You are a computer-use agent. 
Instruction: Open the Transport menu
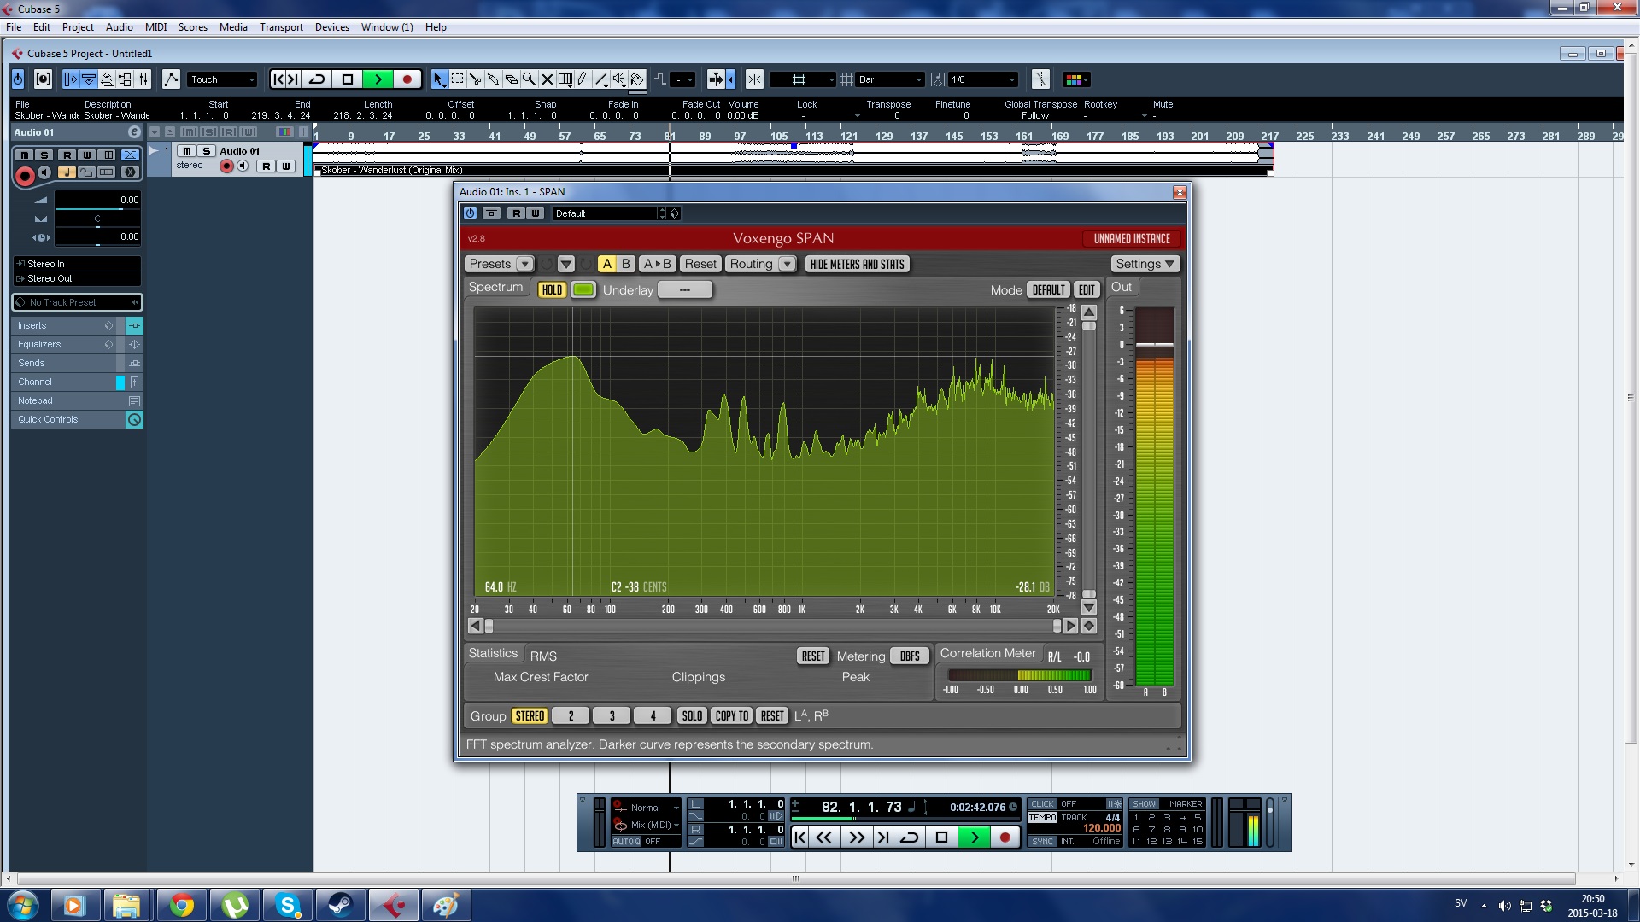(281, 27)
